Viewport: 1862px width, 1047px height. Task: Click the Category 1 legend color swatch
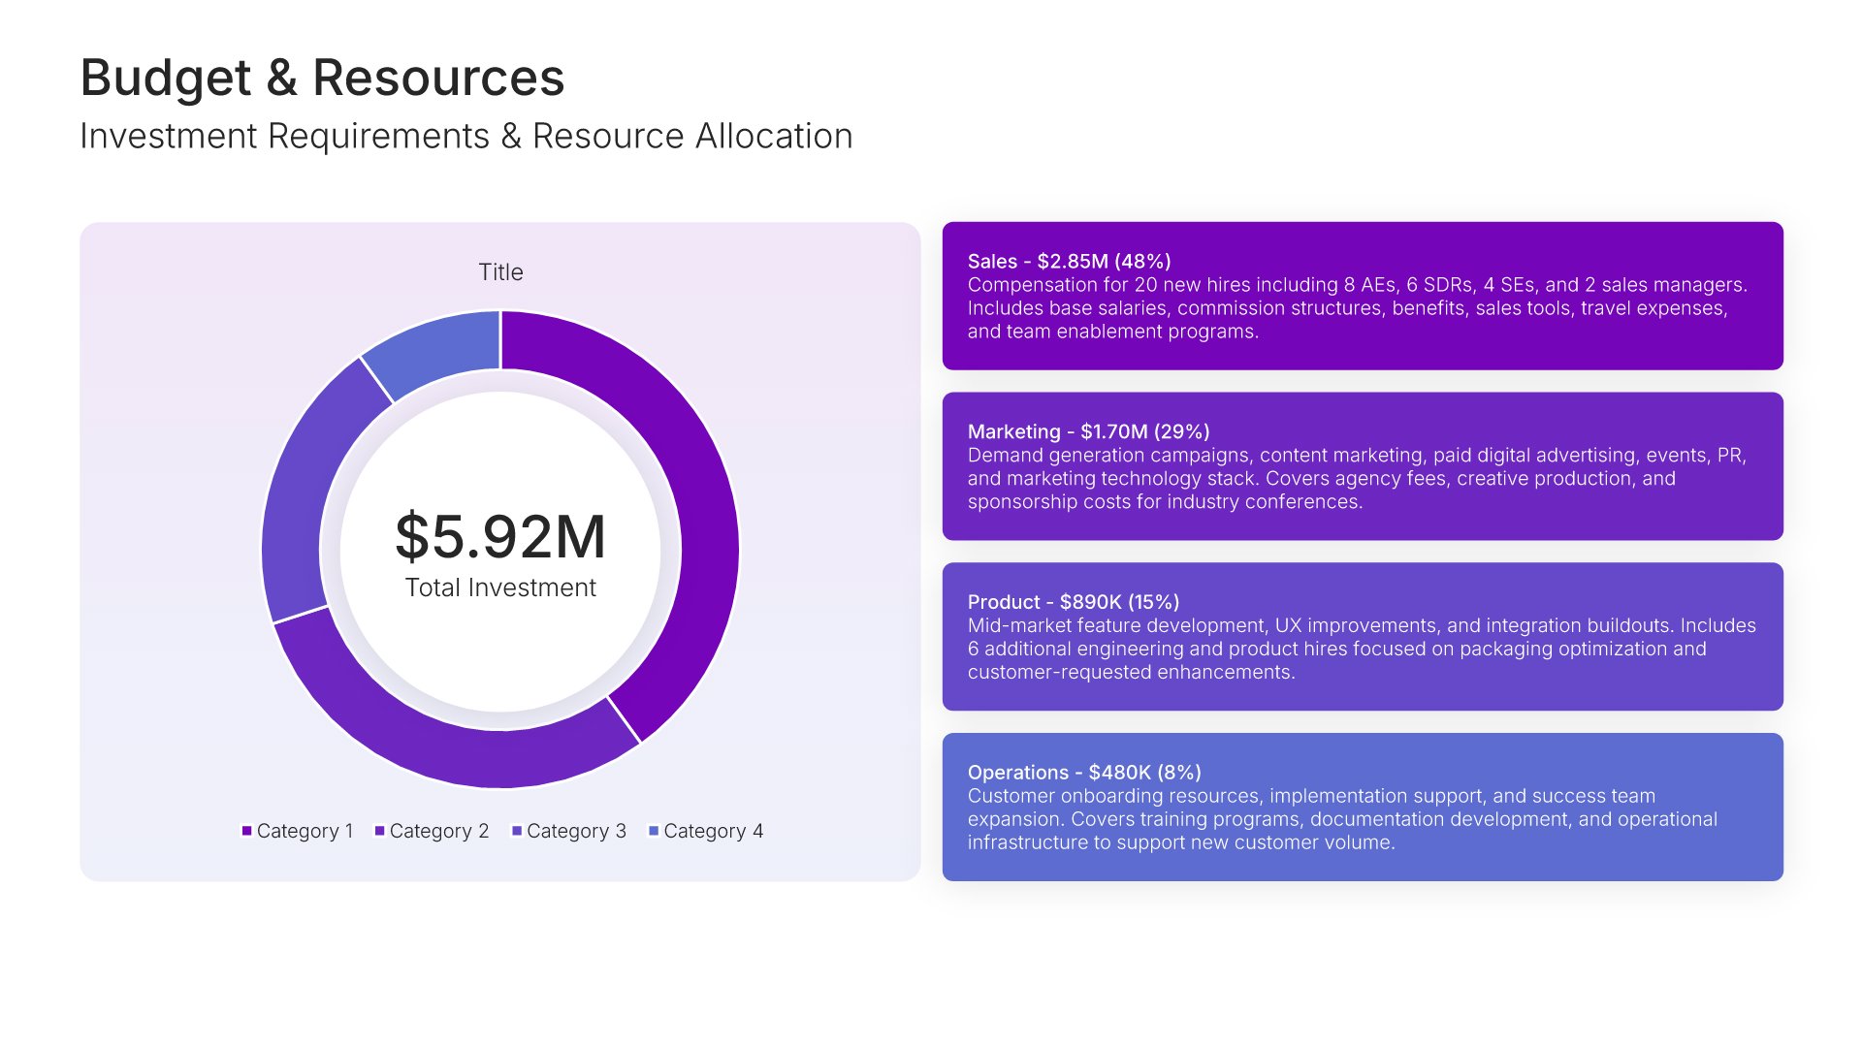coord(246,831)
